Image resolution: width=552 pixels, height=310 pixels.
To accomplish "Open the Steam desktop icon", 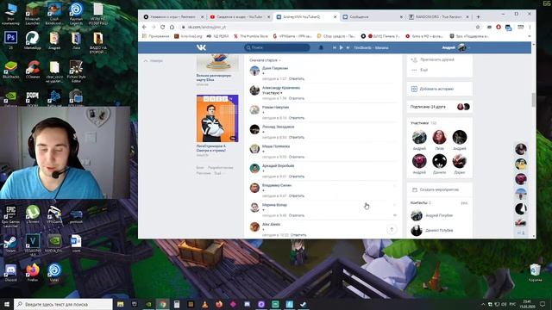I will point(10,244).
